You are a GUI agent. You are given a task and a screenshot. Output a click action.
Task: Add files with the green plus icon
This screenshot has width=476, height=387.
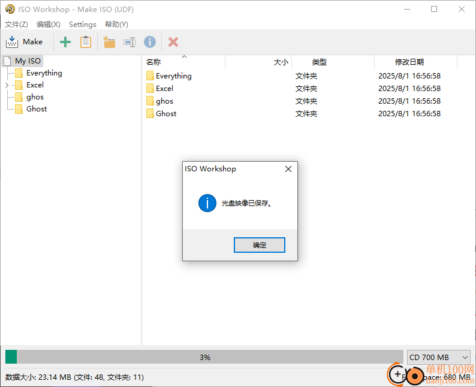(x=65, y=42)
